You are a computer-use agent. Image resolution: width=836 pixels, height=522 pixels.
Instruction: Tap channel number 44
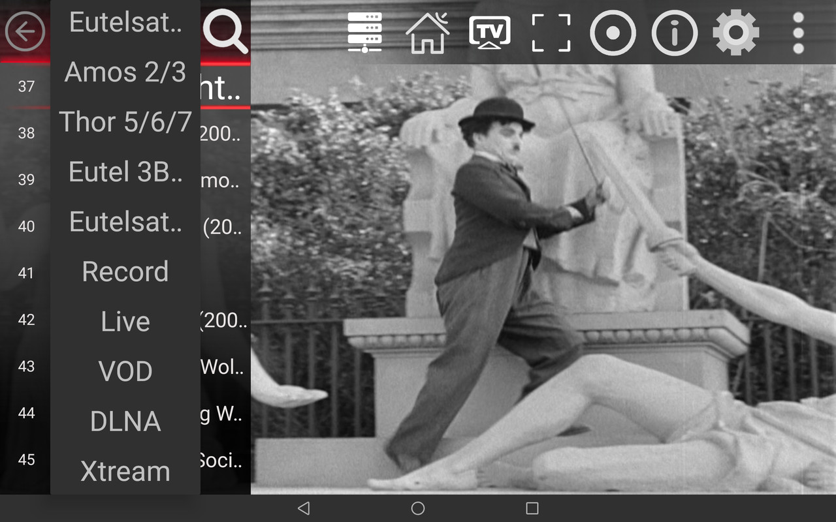click(x=26, y=413)
